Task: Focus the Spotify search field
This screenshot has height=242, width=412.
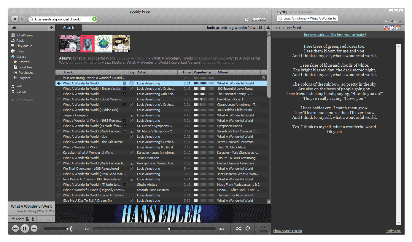Action: point(63,19)
